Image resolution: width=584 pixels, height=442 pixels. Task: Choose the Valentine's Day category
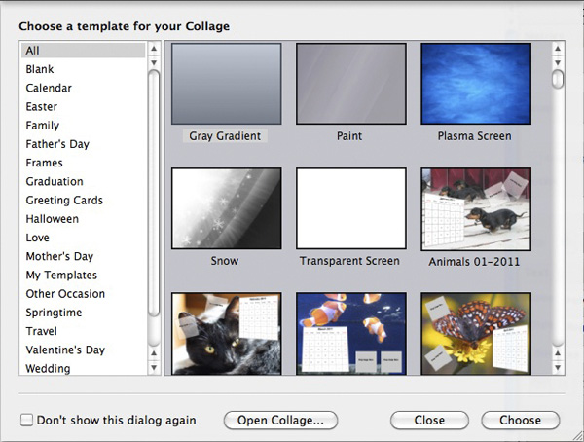65,350
